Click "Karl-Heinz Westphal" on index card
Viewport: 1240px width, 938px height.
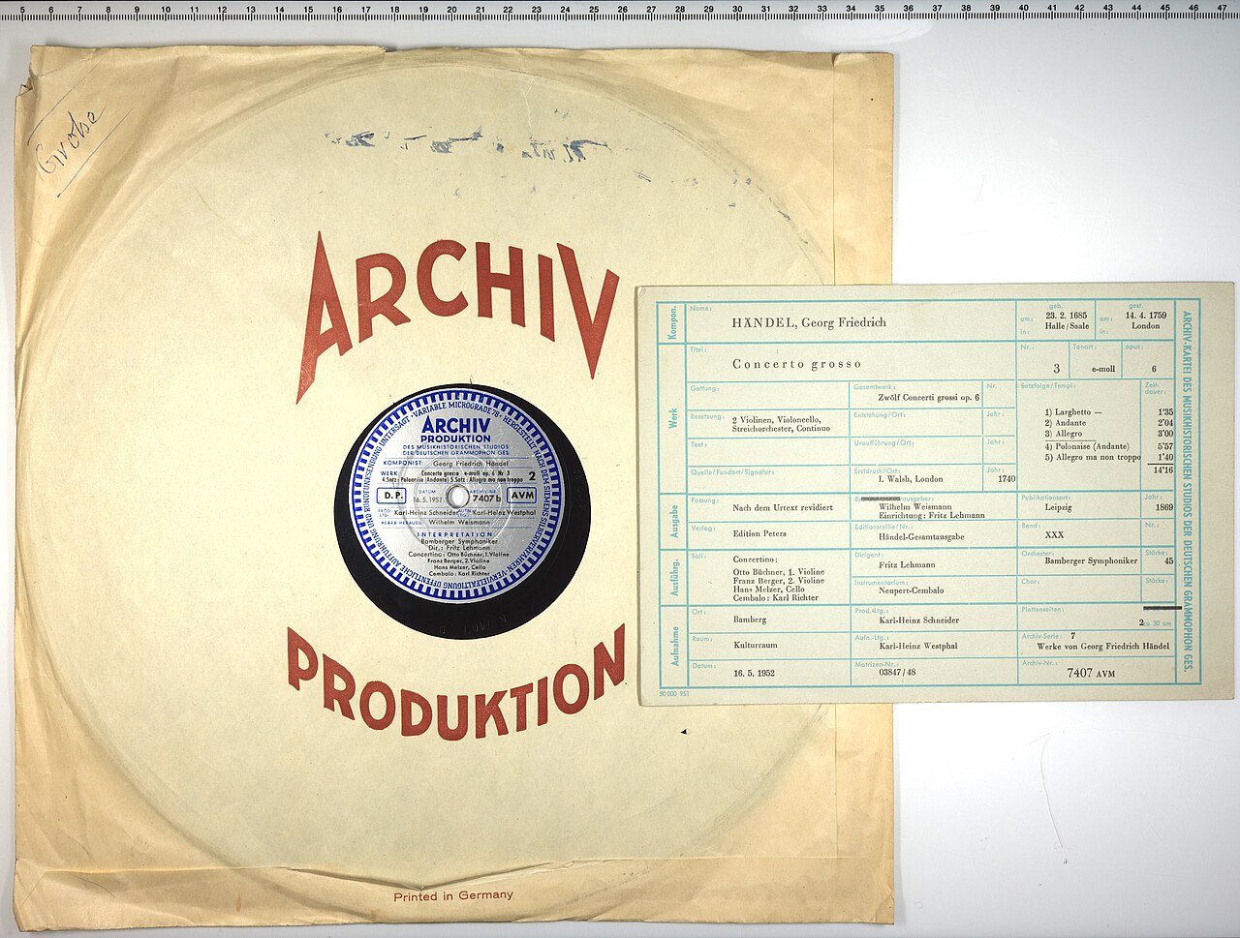918,646
